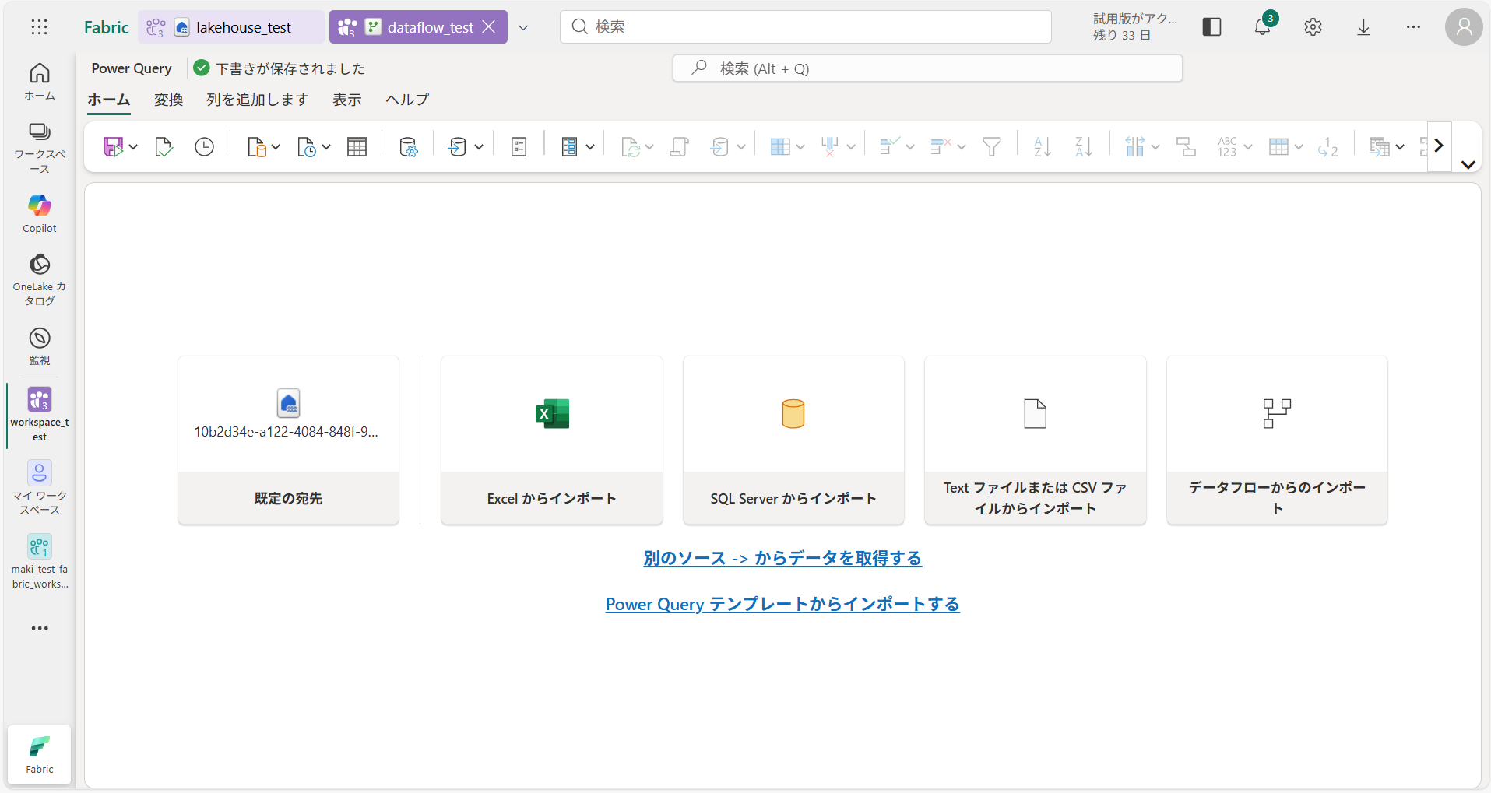Open dropdown next to the dataflow_test tab
The width and height of the screenshot is (1491, 793).
click(x=523, y=27)
